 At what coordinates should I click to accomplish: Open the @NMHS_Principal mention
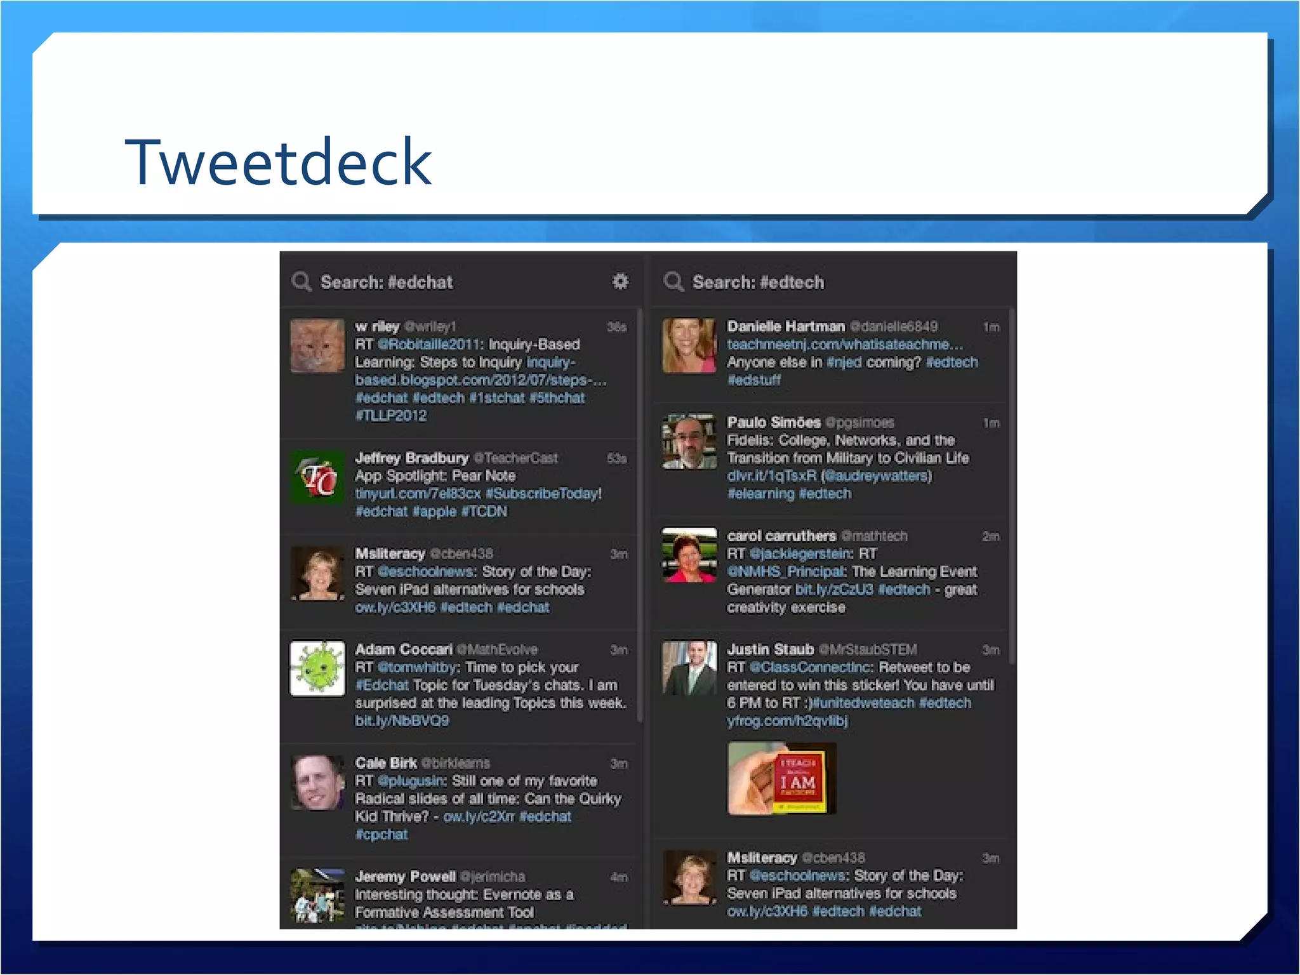point(786,571)
